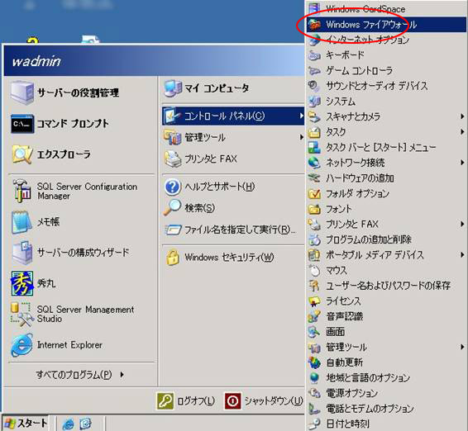This screenshot has width=468, height=431.
Task: Click Windows ファイアウォール icon in submenu
Action: [314, 25]
